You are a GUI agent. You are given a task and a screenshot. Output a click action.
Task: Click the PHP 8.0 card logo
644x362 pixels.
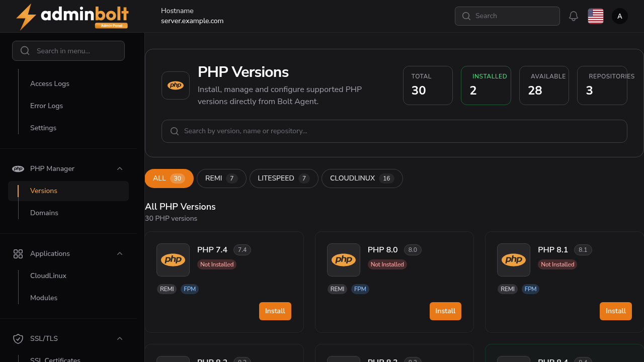point(344,260)
